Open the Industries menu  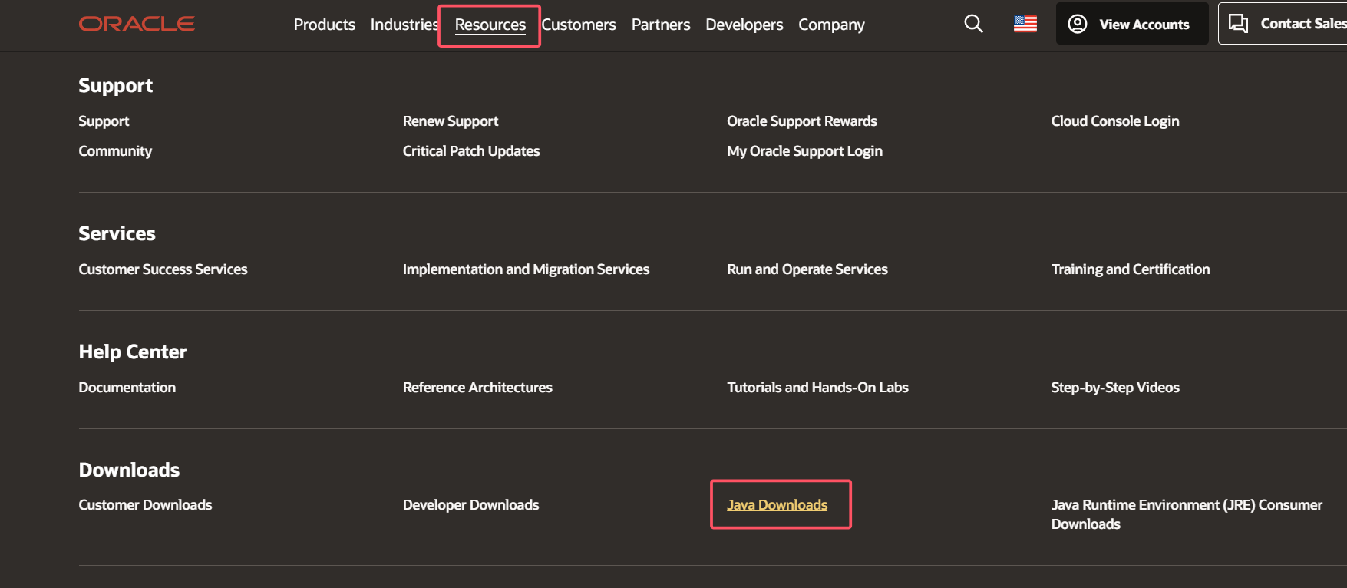[404, 25]
